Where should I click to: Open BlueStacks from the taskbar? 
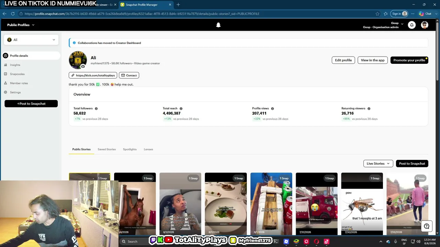[296, 242]
